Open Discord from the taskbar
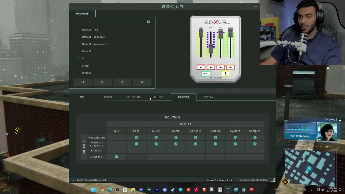This screenshot has height=194, width=345. coord(165,190)
